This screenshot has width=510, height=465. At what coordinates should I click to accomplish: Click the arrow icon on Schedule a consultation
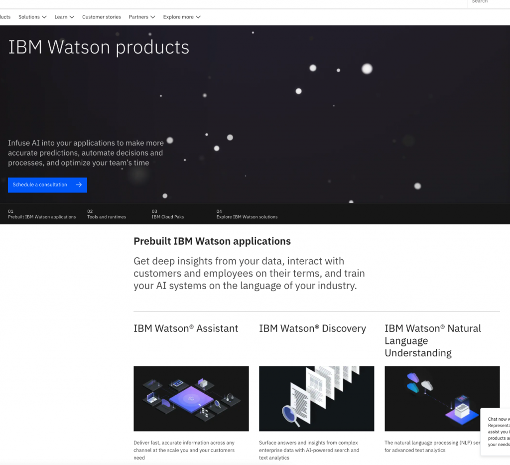(79, 185)
